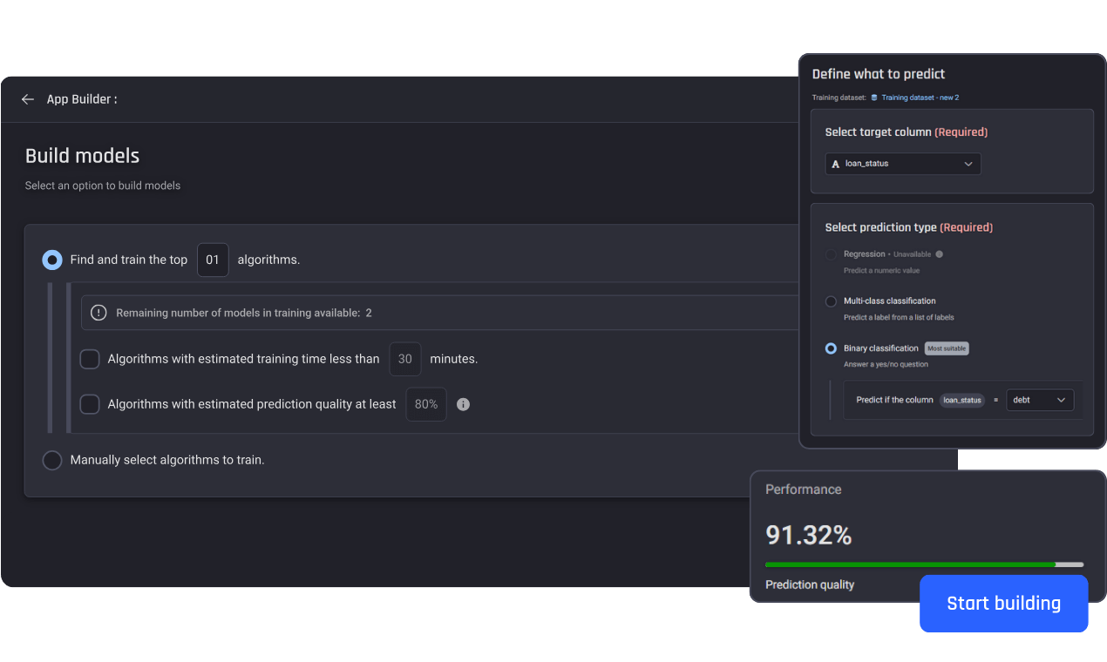1107x662 pixels.
Task: Go back using the App Builder arrow
Action: tap(28, 99)
